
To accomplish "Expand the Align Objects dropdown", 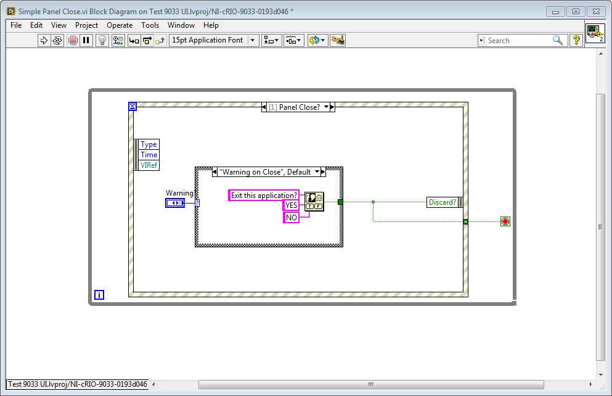I will click(271, 40).
